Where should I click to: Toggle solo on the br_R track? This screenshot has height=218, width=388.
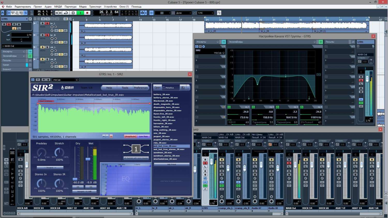[47, 35]
